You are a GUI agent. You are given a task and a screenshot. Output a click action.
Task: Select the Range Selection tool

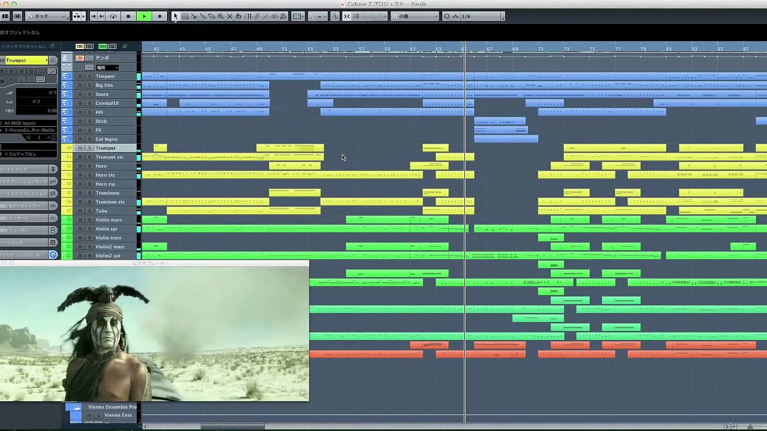point(185,16)
